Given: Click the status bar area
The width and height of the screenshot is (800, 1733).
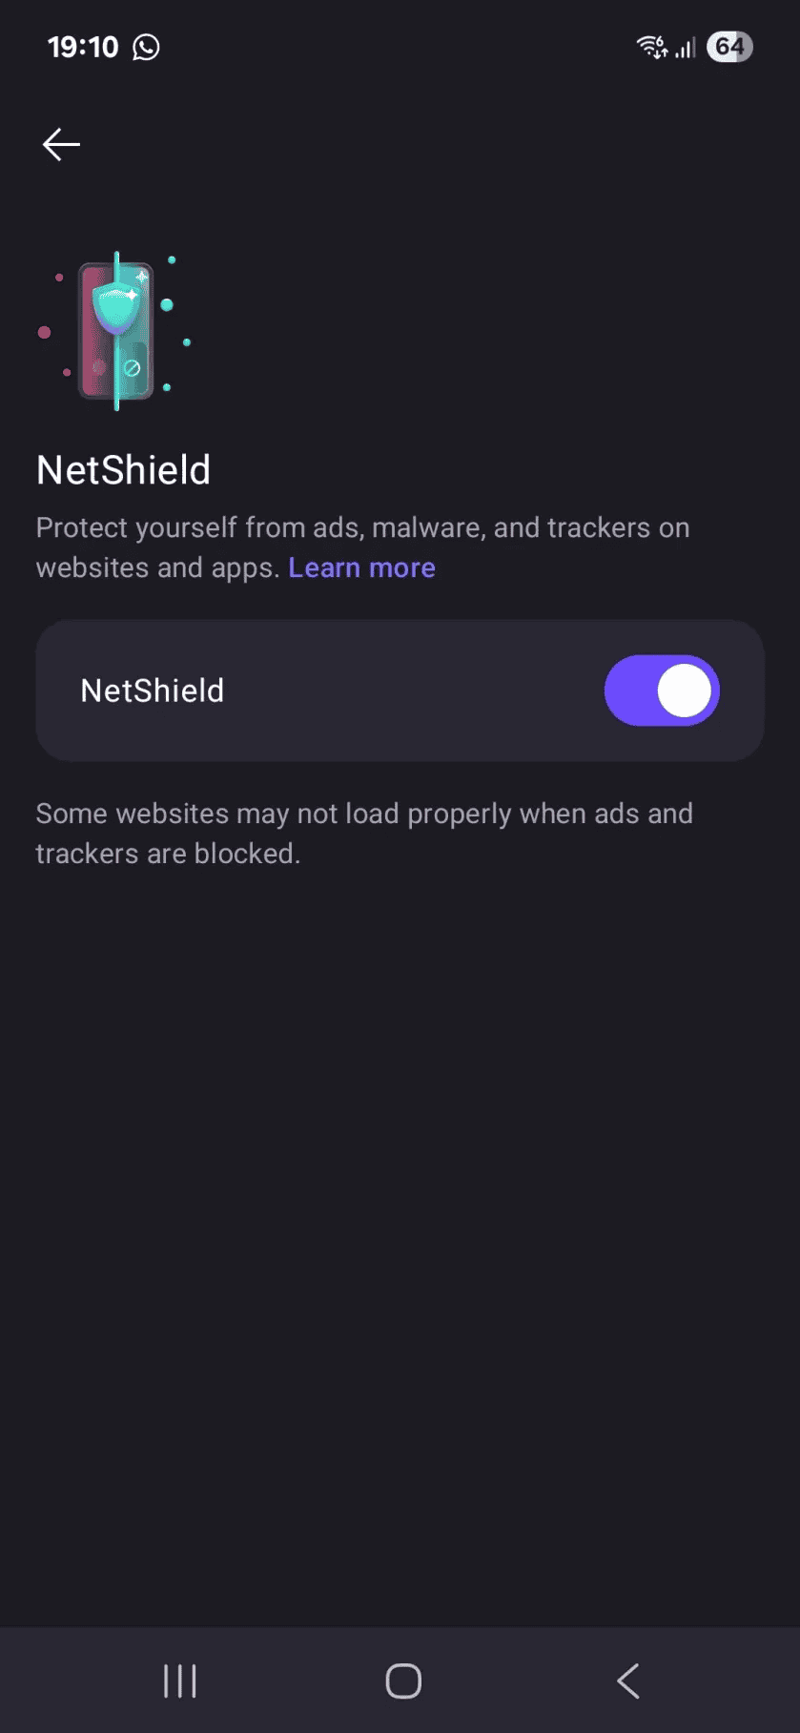Looking at the screenshot, I should click(x=400, y=46).
